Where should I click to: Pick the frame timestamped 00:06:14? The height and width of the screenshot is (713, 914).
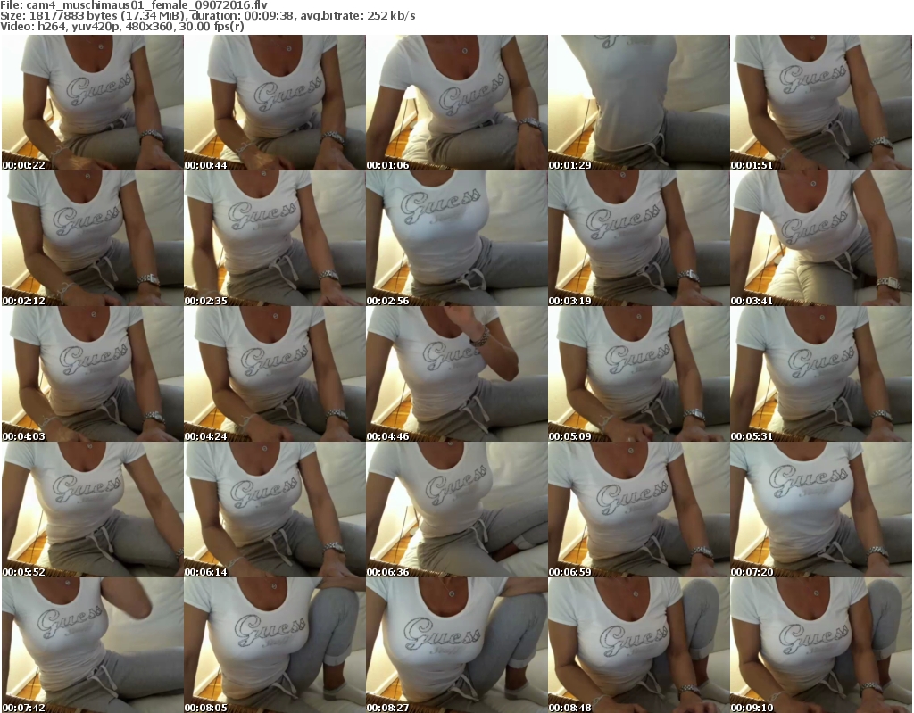[x=275, y=510]
